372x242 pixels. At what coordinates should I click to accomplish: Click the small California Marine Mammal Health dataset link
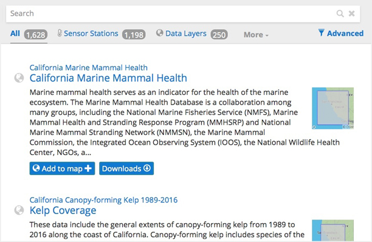tap(89, 67)
